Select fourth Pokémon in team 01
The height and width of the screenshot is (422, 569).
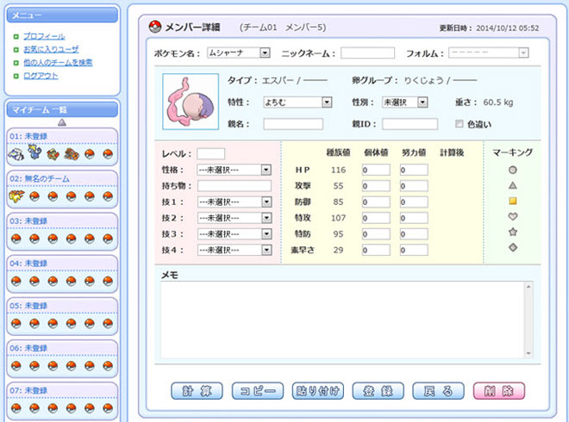pos(71,154)
